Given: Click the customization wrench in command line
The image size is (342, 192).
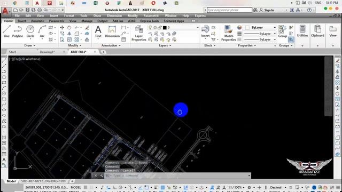Looking at the screenshot, I should tap(101, 175).
